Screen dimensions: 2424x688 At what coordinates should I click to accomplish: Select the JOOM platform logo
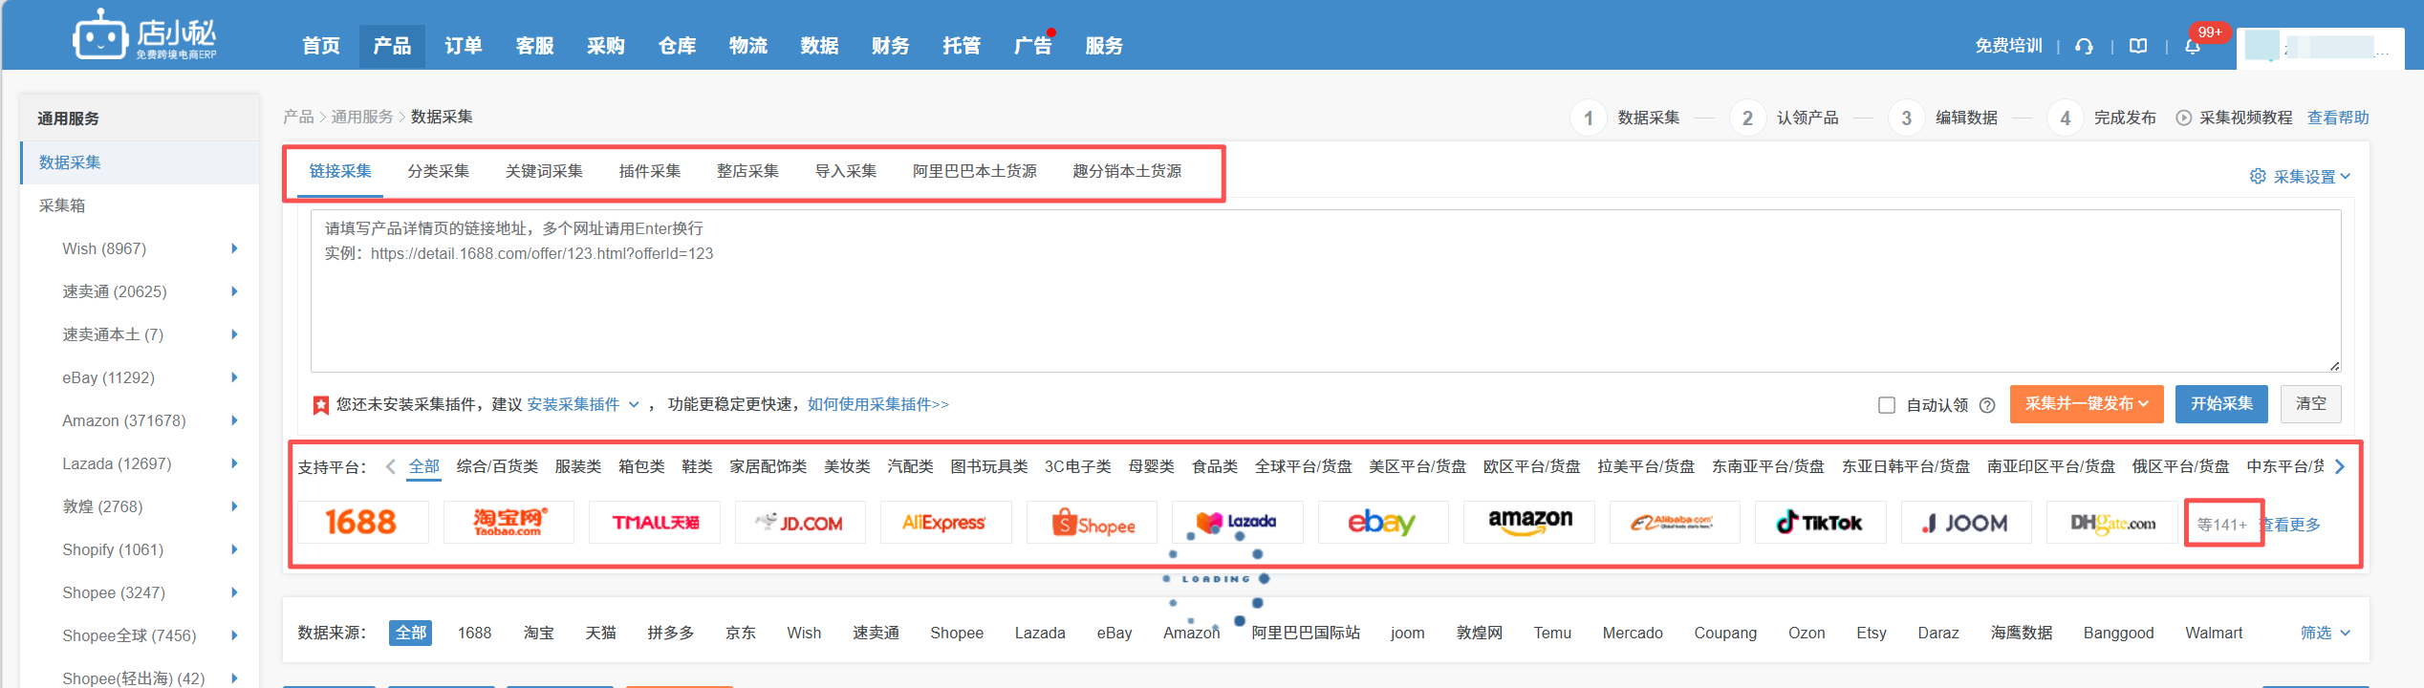(1966, 522)
